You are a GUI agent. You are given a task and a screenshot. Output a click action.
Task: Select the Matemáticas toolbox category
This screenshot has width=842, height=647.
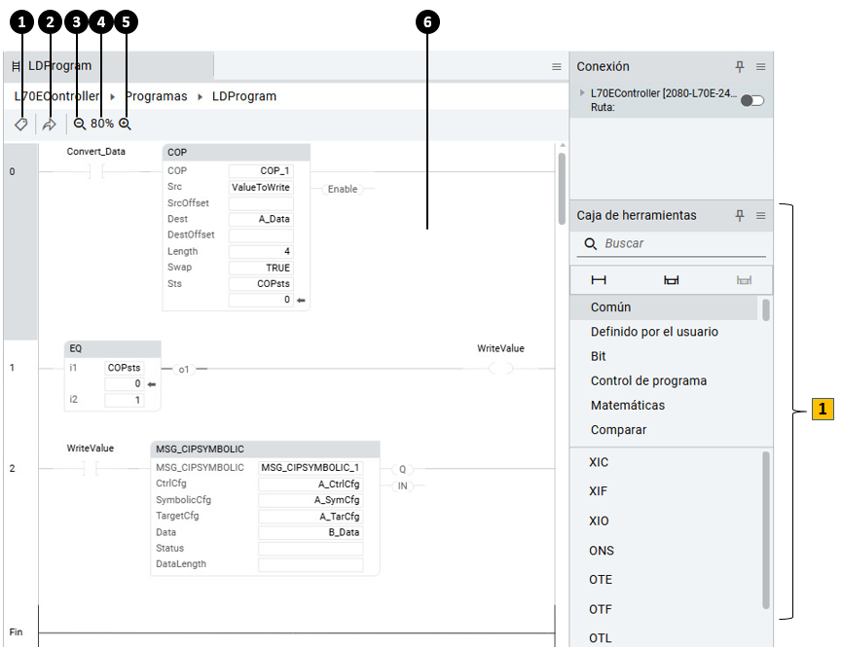(628, 405)
